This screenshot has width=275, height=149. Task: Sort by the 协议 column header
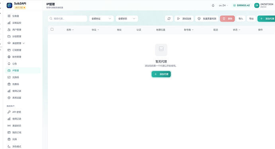coord(95,30)
